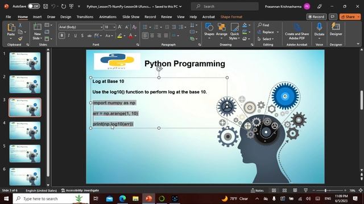Image resolution: width=364 pixels, height=204 pixels.
Task: Open Microsoft Edge from taskbar
Action: 122,198
